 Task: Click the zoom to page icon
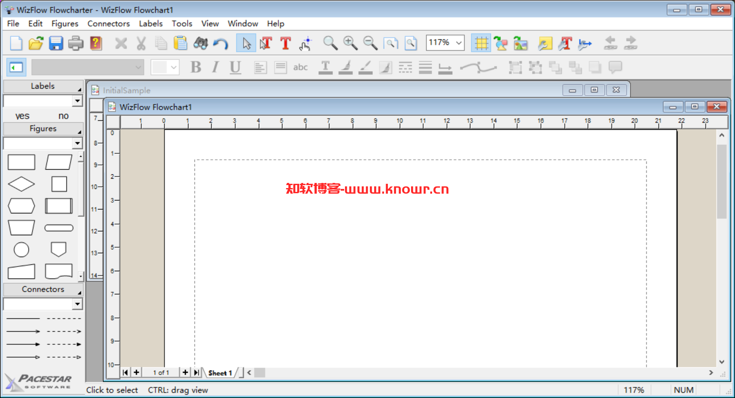411,43
